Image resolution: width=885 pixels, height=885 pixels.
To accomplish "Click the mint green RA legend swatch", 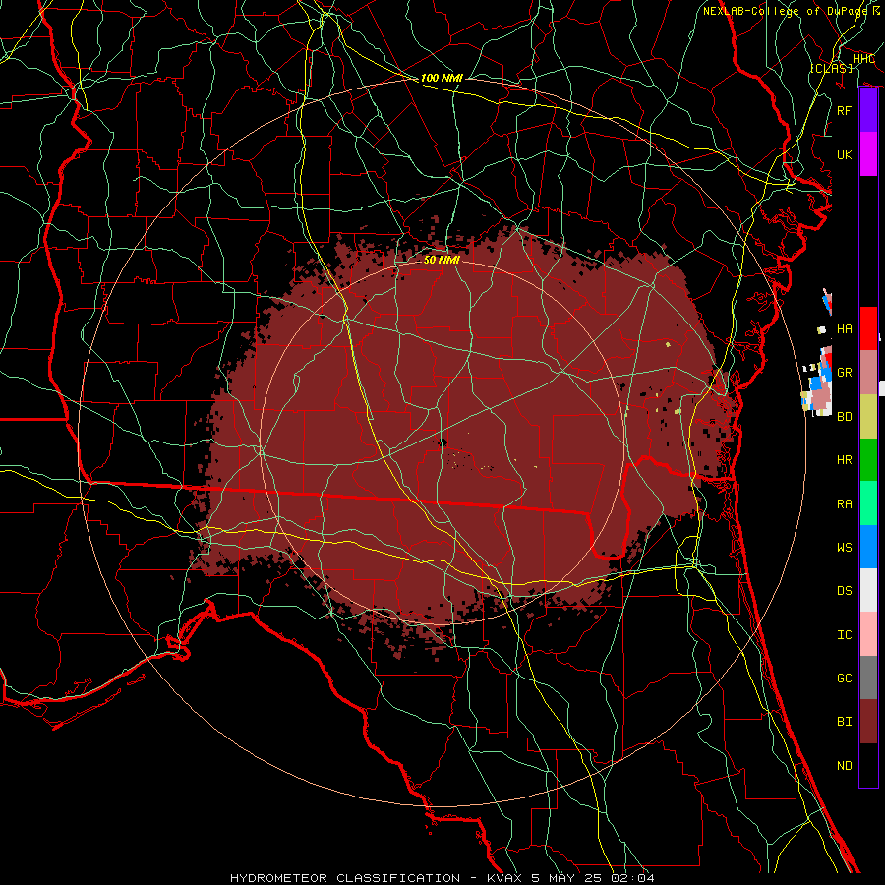I will [x=868, y=503].
